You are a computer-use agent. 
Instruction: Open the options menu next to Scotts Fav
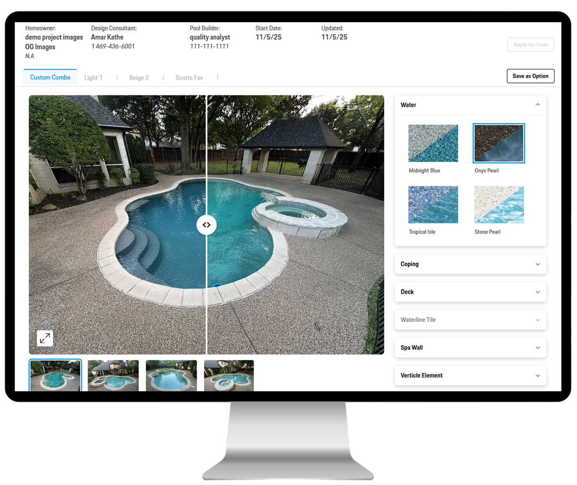[217, 78]
